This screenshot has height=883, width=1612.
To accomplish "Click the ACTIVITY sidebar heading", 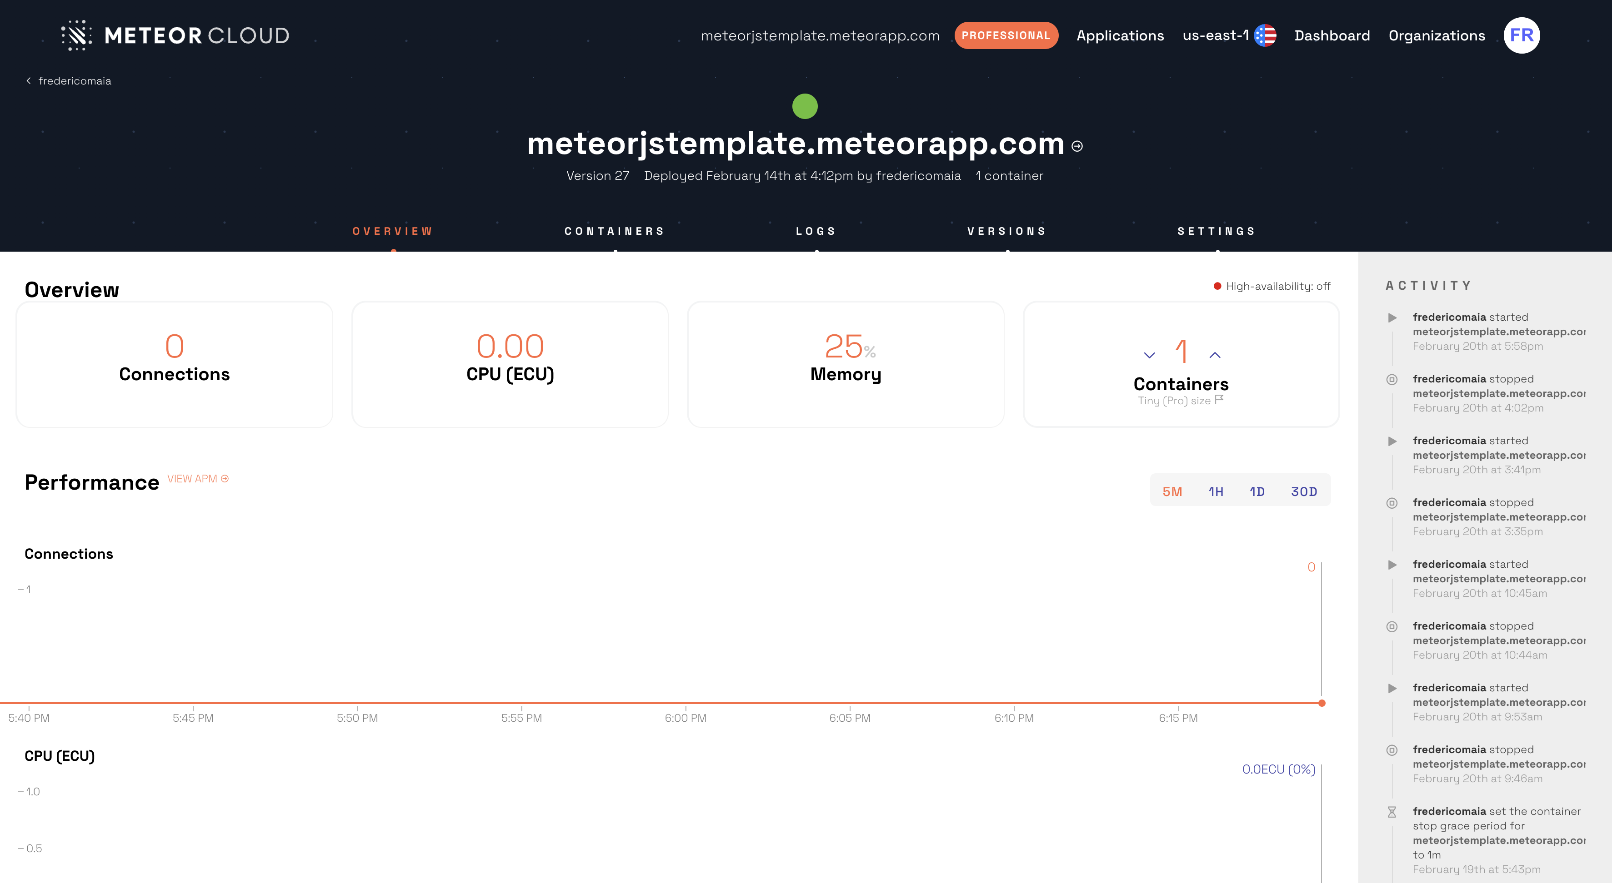I will click(1428, 286).
